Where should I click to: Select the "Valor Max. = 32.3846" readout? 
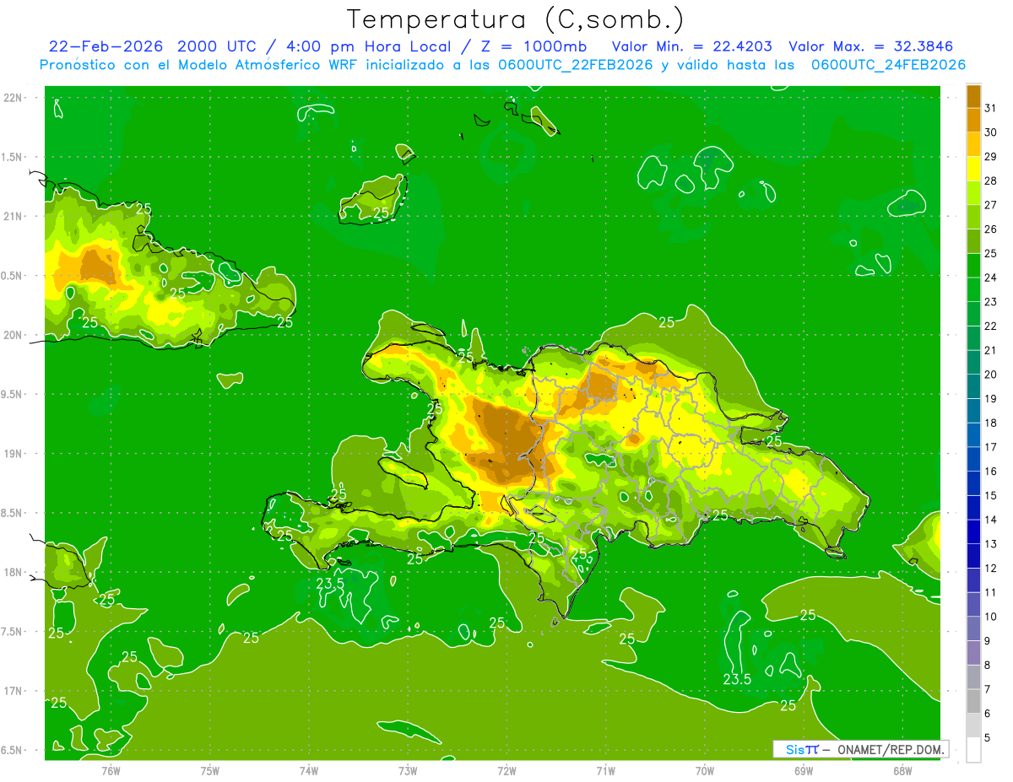coord(871,46)
